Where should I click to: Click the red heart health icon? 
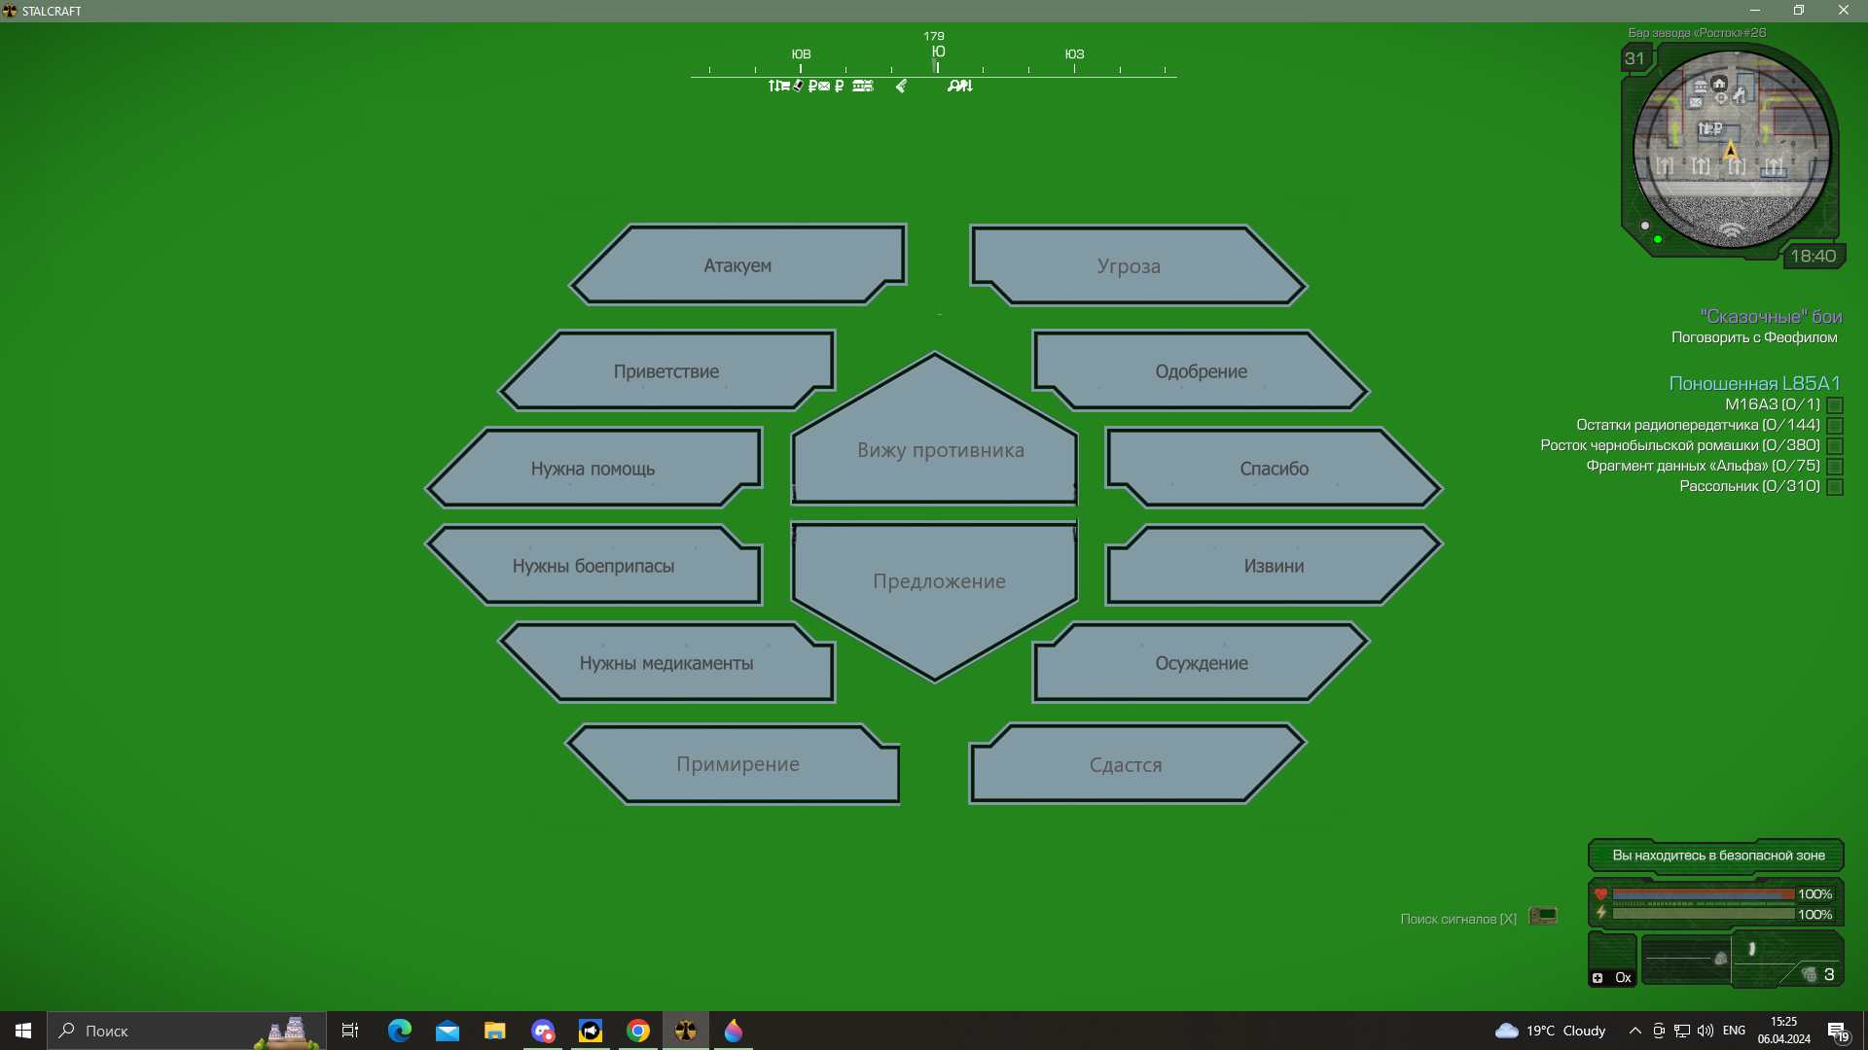pos(1600,894)
